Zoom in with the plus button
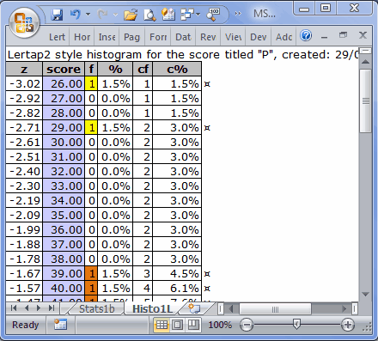The width and height of the screenshot is (378, 341). [348, 325]
